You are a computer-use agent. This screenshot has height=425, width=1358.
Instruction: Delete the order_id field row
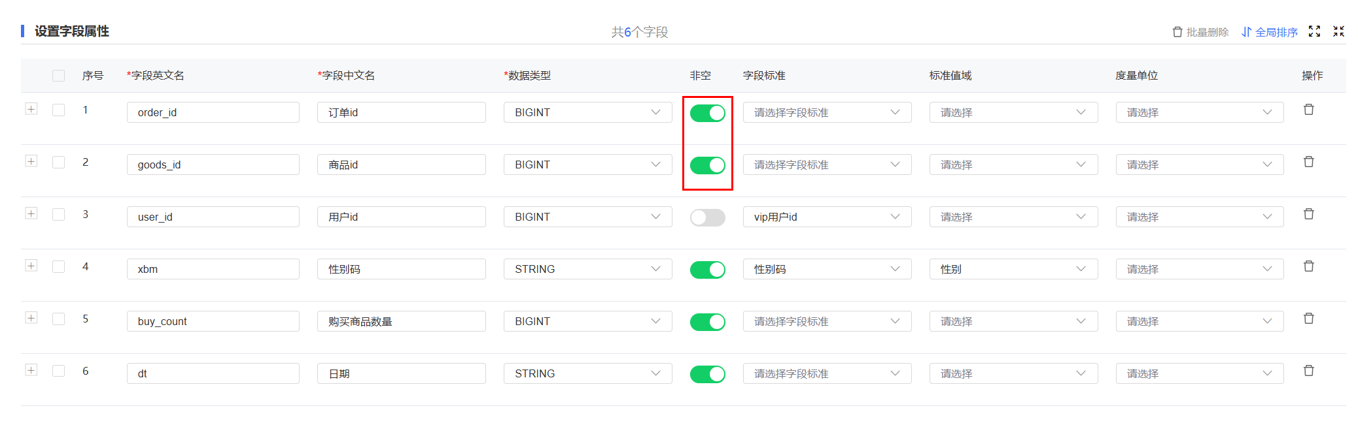click(x=1308, y=110)
